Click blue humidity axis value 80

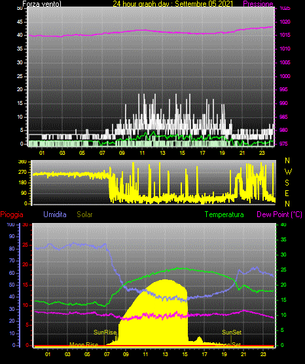coord(12,249)
